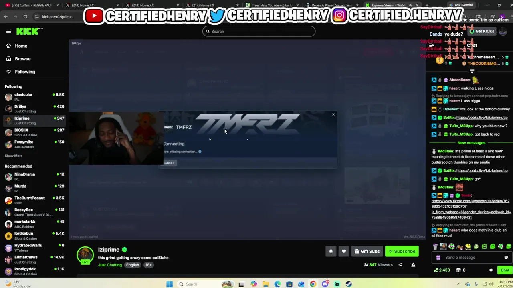This screenshot has height=288, width=513.
Task: Click CANCEL in the TMFRZ connecting dialog
Action: point(169,163)
